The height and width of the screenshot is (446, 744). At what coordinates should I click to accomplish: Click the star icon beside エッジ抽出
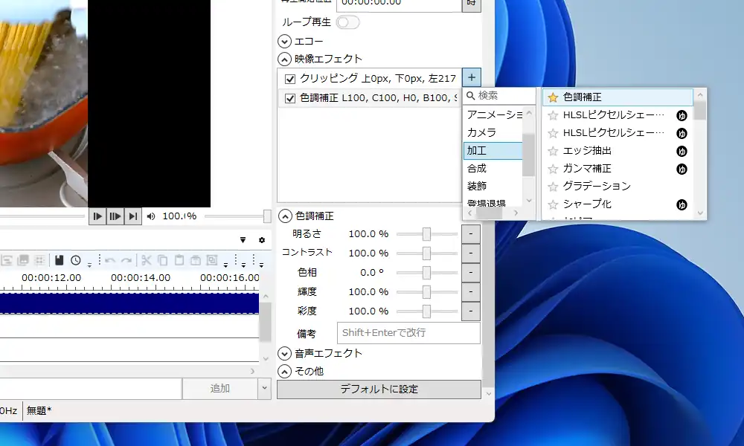click(x=553, y=151)
